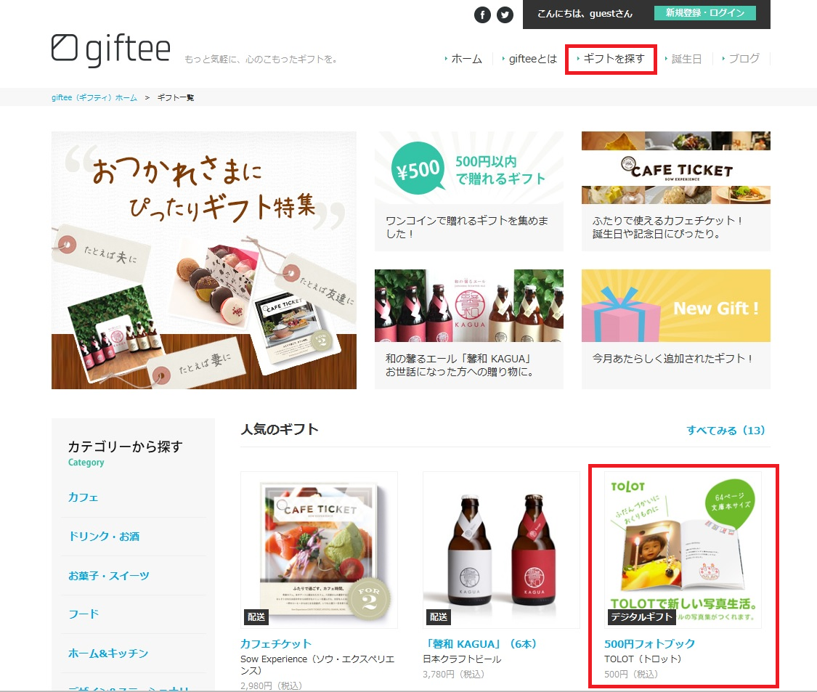The width and height of the screenshot is (817, 692).
Task: Click the カフェチケット product title
Action: [x=276, y=643]
